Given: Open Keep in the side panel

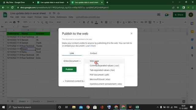Looking at the screenshot, I should [192, 31].
